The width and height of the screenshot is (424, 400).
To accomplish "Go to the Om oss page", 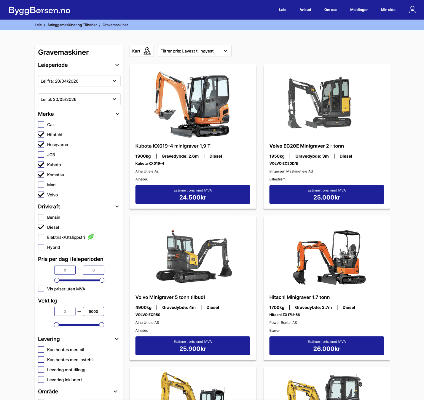I will (331, 10).
